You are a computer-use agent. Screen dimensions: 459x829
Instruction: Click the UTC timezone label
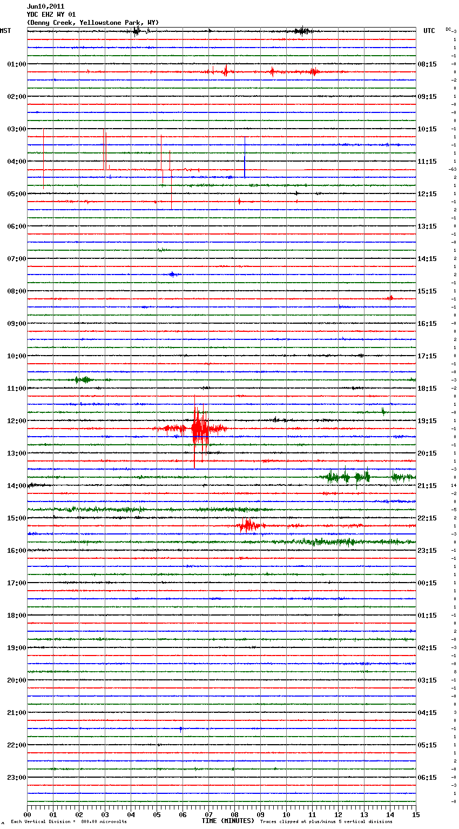click(x=429, y=31)
